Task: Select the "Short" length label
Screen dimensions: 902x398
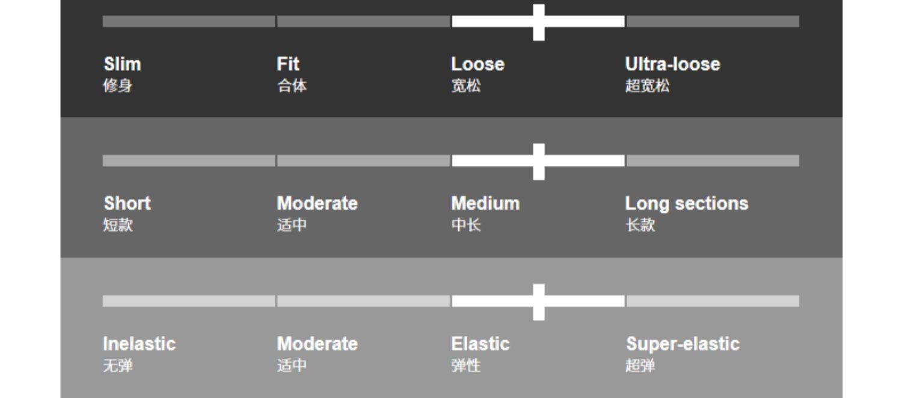Action: click(127, 203)
